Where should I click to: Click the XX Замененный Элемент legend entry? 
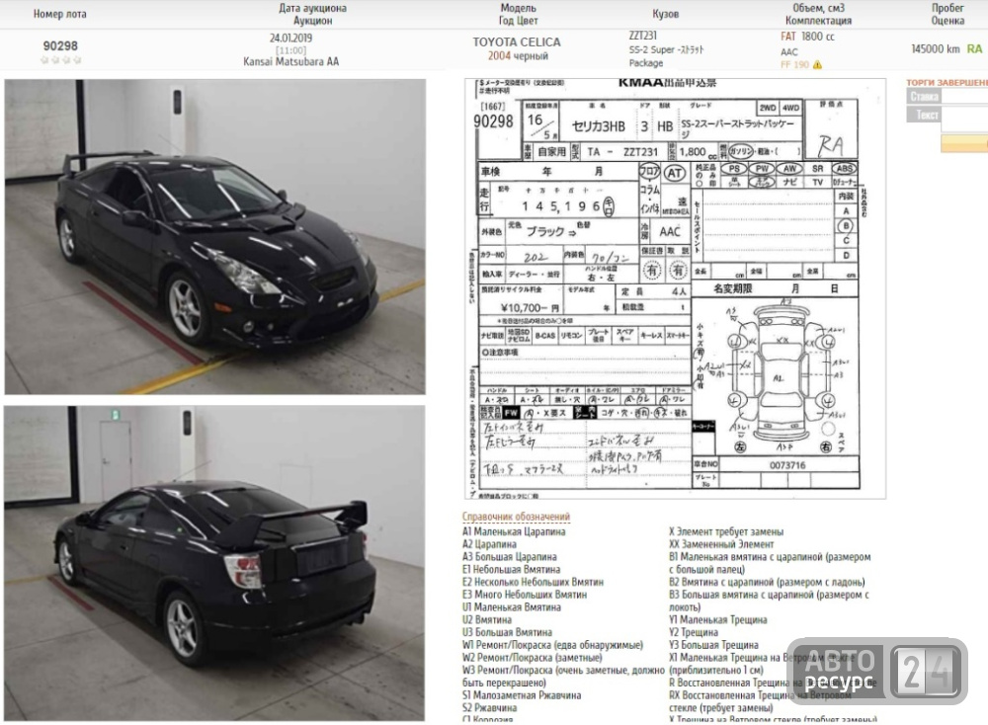tap(721, 544)
